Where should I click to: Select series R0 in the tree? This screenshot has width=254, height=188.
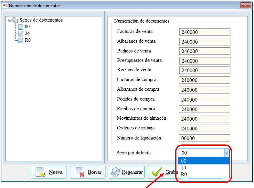(x=28, y=40)
